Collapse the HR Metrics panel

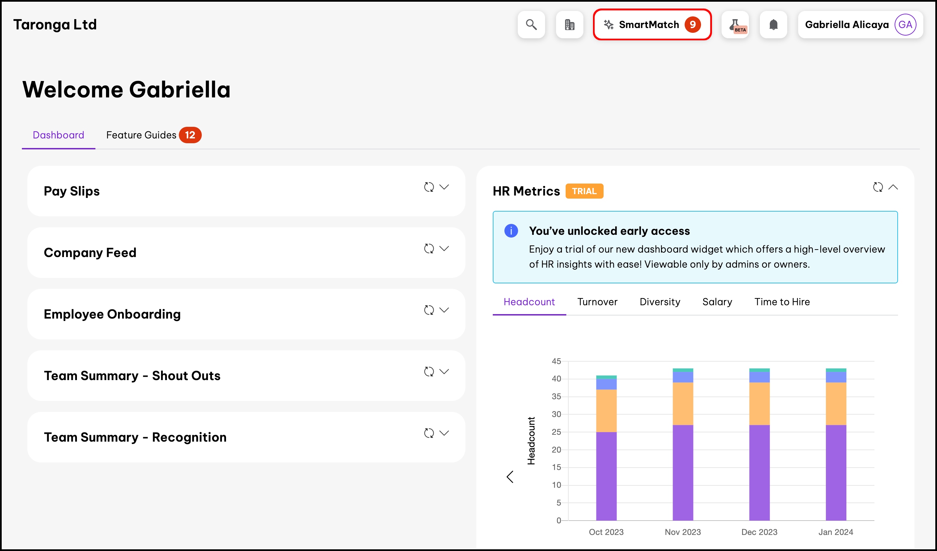[893, 187]
